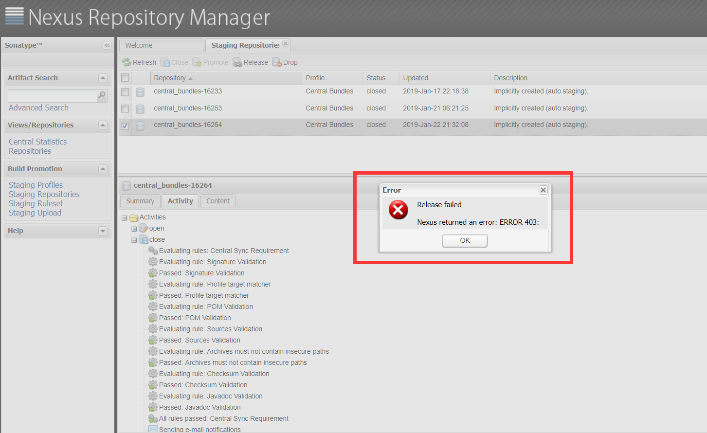This screenshot has width=707, height=433.
Task: Toggle the select-all checkbox in table header
Action: (x=125, y=78)
